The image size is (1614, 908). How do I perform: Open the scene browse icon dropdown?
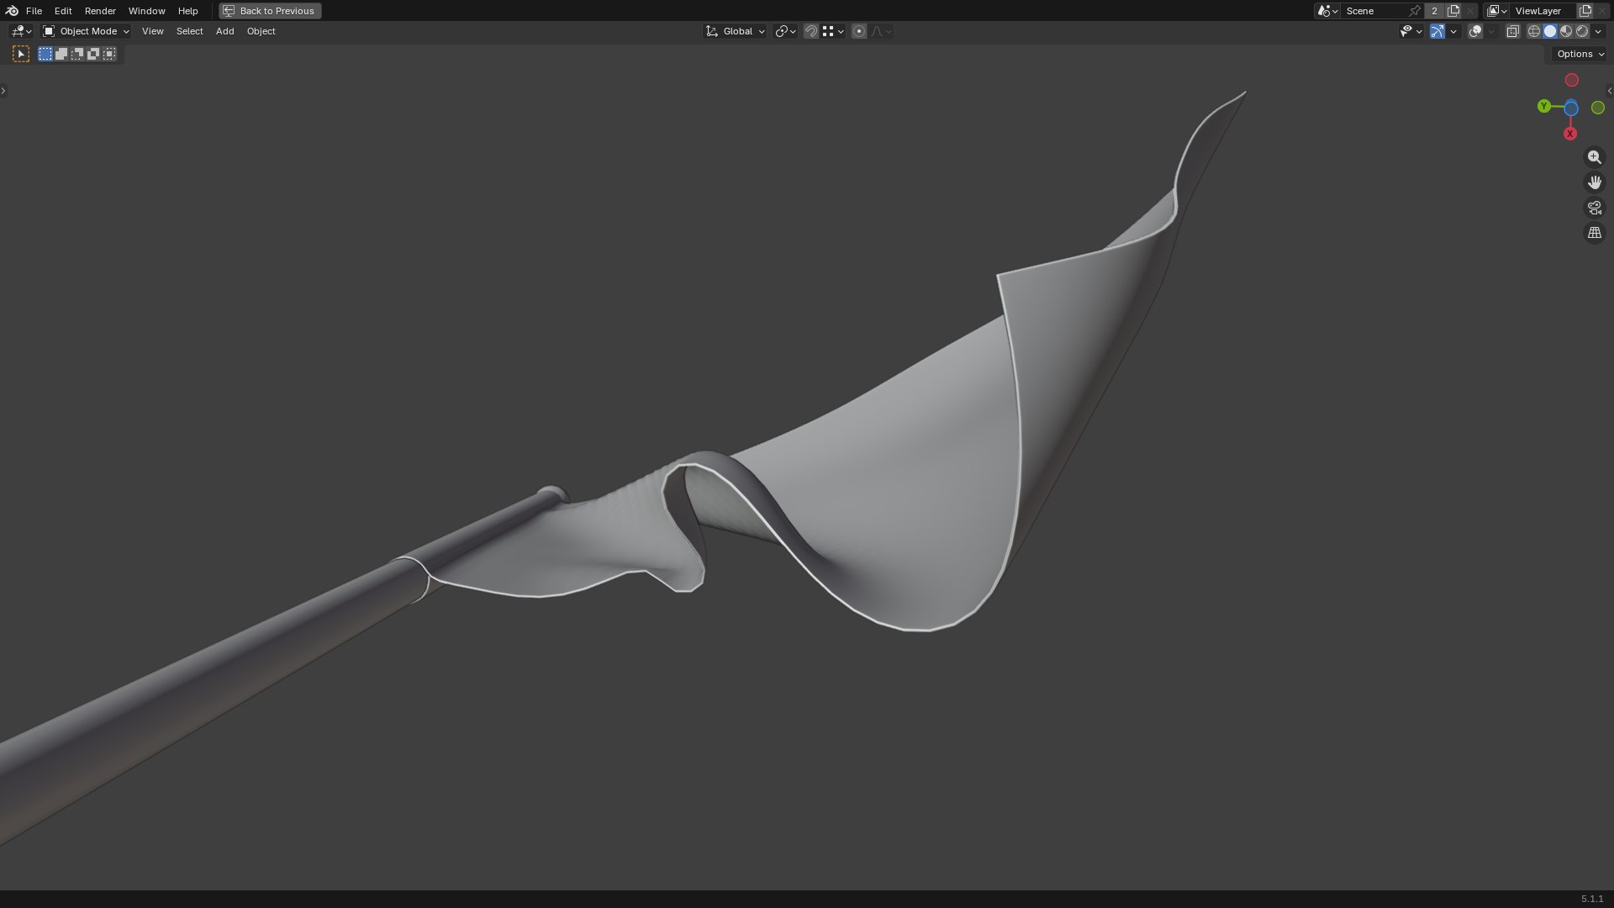pos(1327,11)
